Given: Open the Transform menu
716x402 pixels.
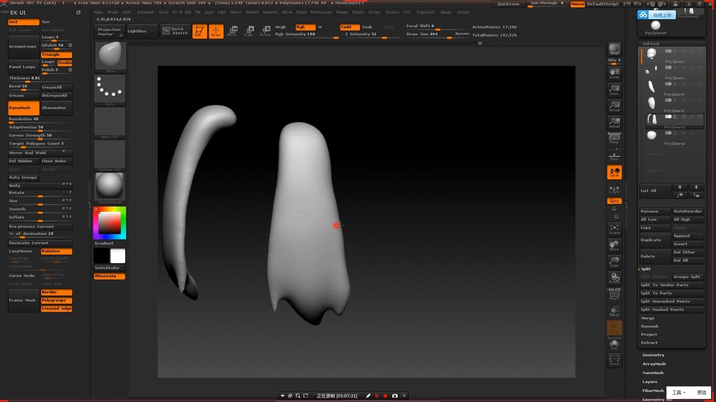Looking at the screenshot, I should pos(425,12).
